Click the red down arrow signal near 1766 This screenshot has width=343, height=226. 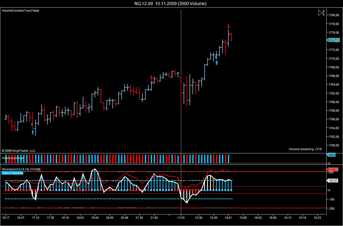[151, 77]
